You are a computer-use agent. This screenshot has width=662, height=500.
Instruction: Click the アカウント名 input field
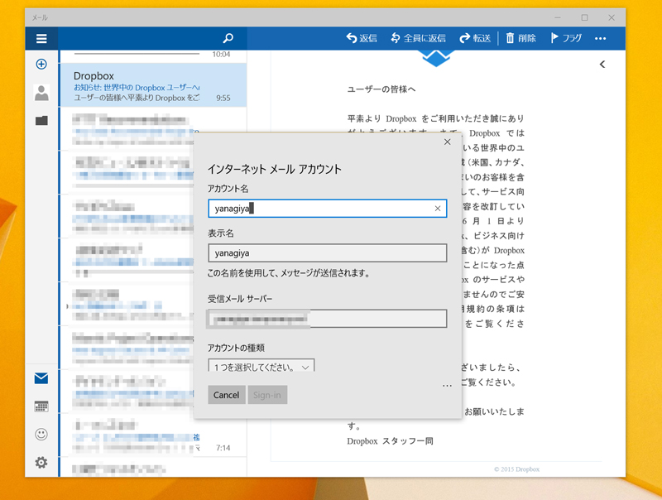pyautogui.click(x=327, y=208)
